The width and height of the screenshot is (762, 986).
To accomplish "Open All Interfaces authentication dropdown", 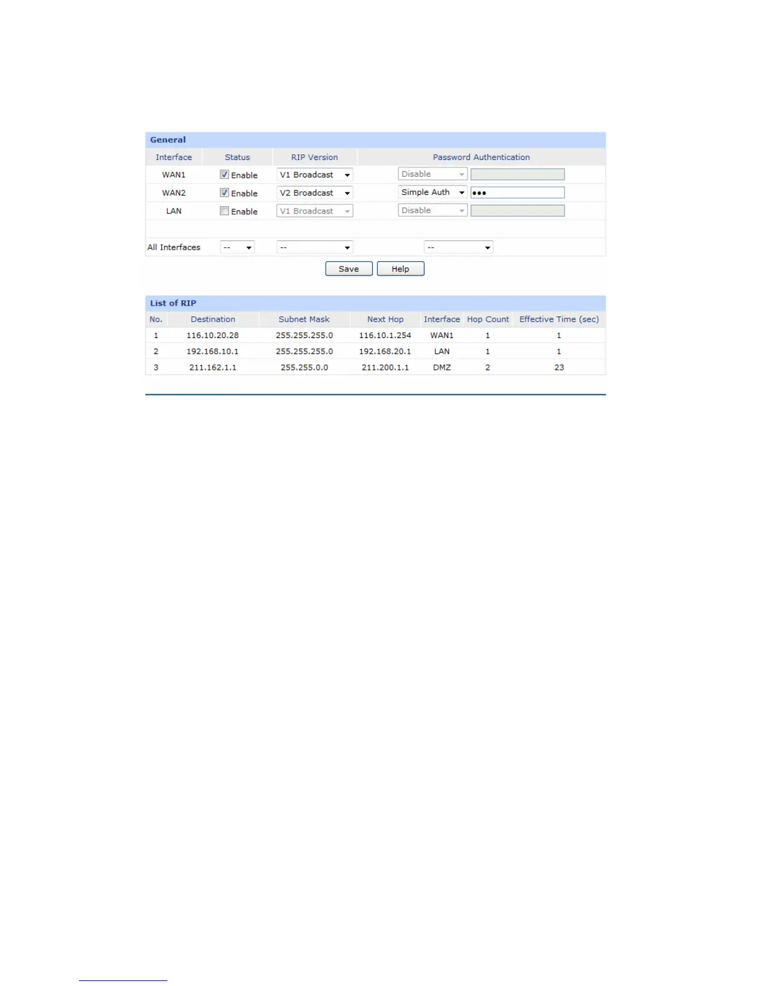I will 458,247.
